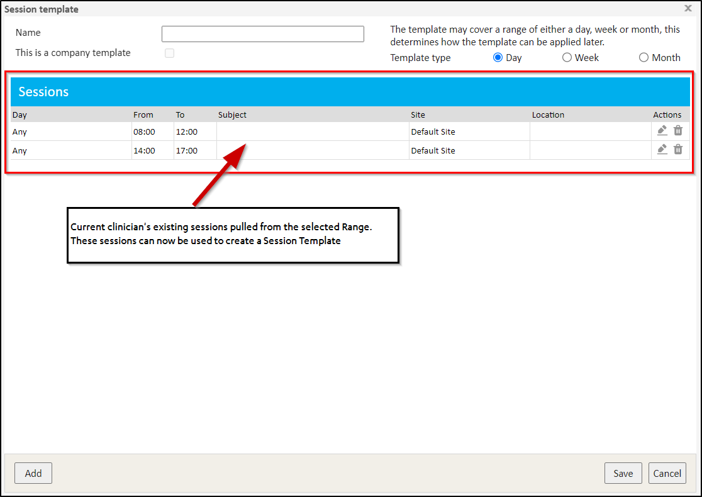Delete the 14:00 to 17:00 session

[678, 150]
